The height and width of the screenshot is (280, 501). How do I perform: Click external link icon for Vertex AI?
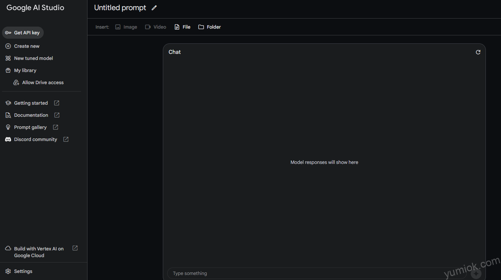click(x=75, y=248)
